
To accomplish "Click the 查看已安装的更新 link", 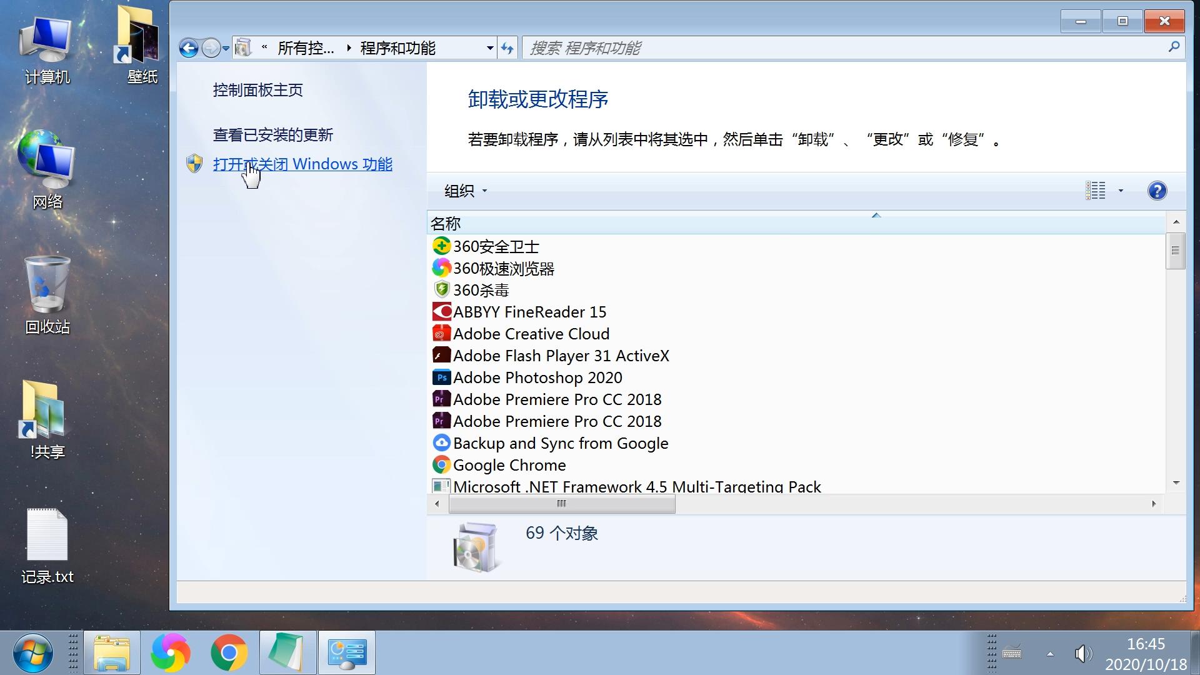I will point(272,135).
